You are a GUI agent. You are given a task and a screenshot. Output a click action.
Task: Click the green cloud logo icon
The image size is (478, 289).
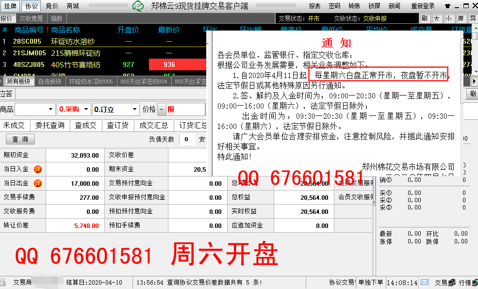[138, 6]
